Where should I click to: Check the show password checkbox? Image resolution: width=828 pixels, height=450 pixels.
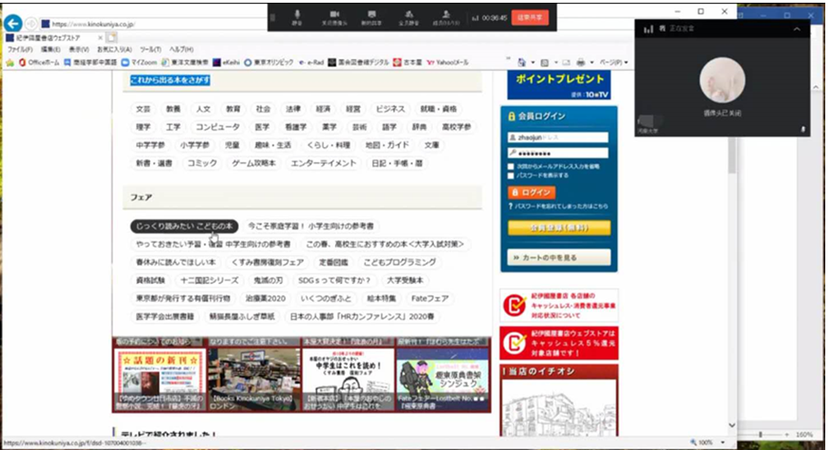tap(512, 176)
